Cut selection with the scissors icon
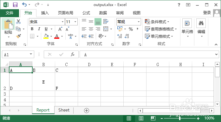The image size is (221, 122). point(18,22)
